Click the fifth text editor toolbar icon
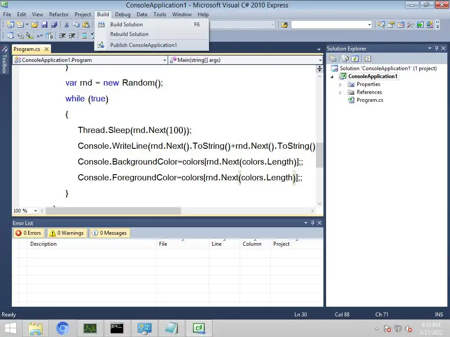450x337 pixels. [x=49, y=36]
